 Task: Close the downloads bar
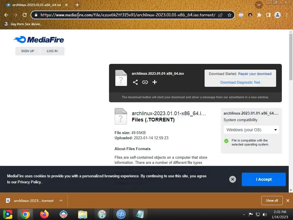click(x=288, y=201)
